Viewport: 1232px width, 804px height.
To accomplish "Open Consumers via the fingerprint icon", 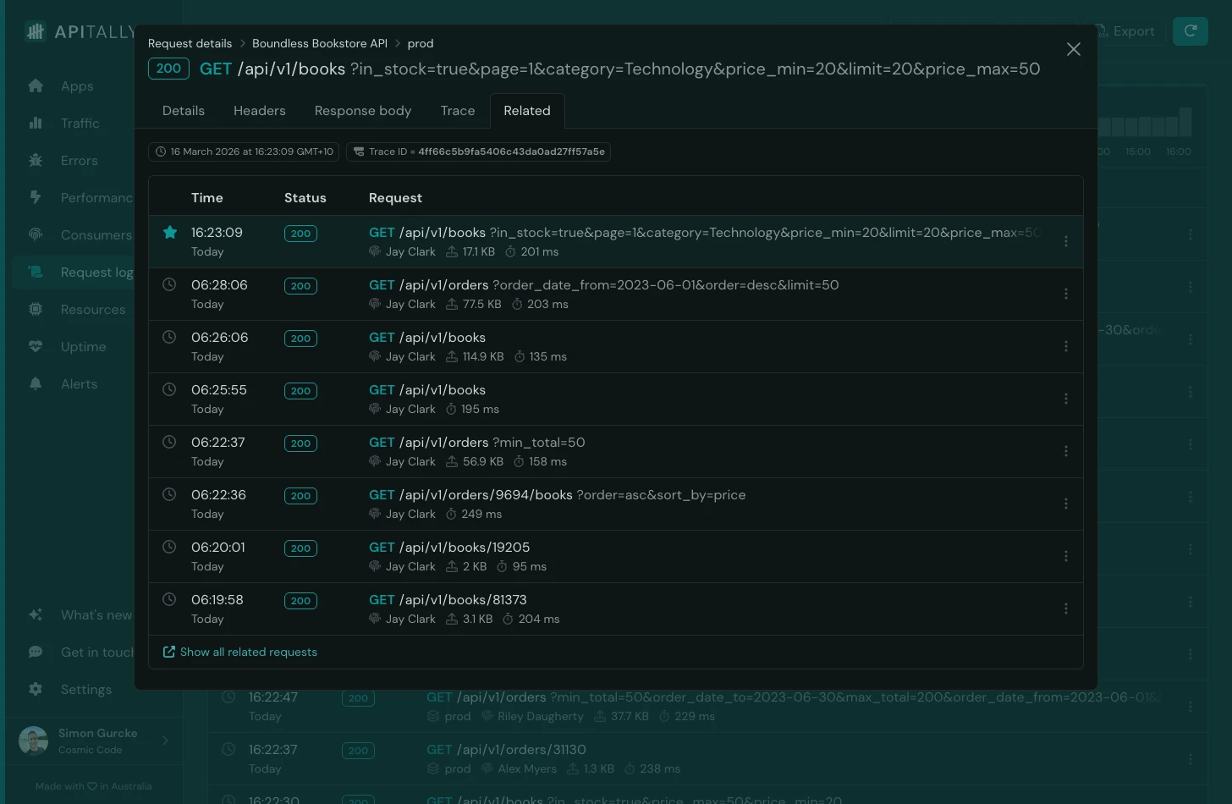I will tap(35, 234).
